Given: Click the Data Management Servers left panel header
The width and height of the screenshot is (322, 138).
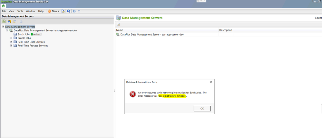Looking at the screenshot, I should (x=57, y=16).
